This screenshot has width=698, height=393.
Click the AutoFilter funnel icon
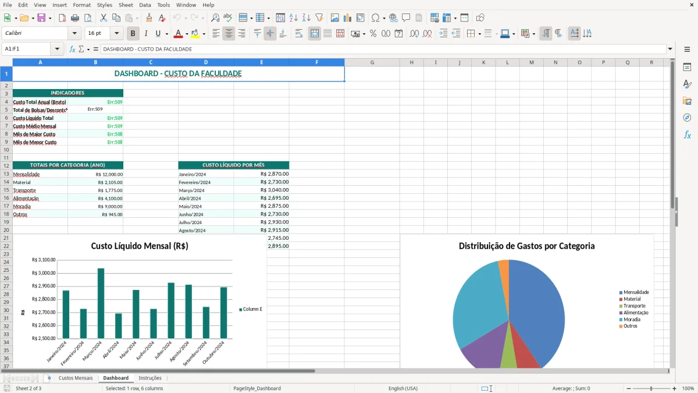tap(319, 18)
